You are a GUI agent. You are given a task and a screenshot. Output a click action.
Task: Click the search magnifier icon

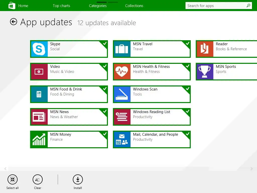[248, 6]
